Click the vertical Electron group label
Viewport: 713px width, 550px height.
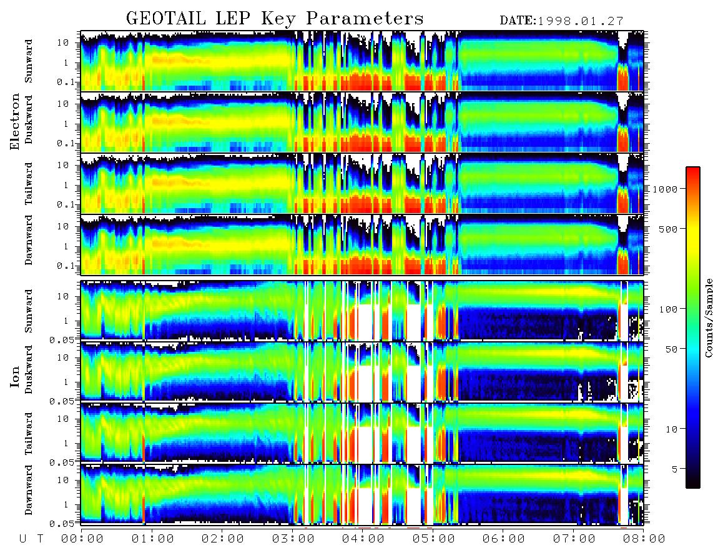tap(15, 121)
